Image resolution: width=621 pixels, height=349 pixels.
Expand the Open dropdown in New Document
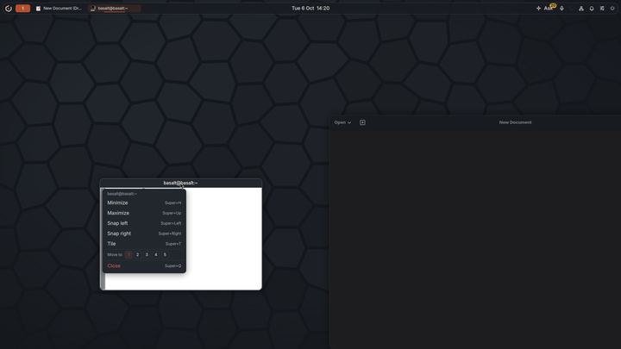(342, 122)
